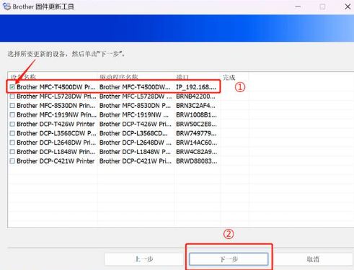Image resolution: width=354 pixels, height=270 pixels.
Task: Select the 'Brother DCP-L2648DW Pri...' device name
Action: [x=56, y=143]
